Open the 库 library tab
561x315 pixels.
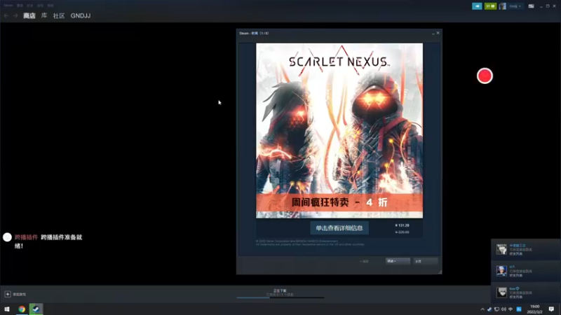point(44,15)
